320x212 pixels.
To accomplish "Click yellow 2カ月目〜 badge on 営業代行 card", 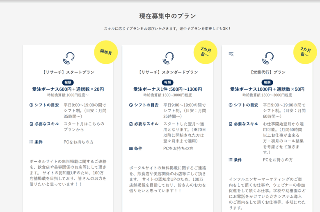I will pos(305,52).
